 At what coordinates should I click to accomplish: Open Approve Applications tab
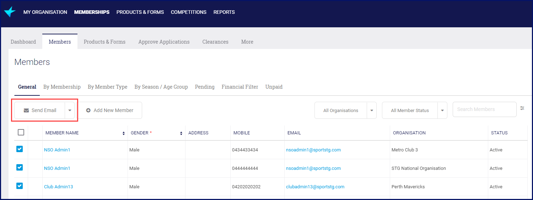[x=164, y=42]
